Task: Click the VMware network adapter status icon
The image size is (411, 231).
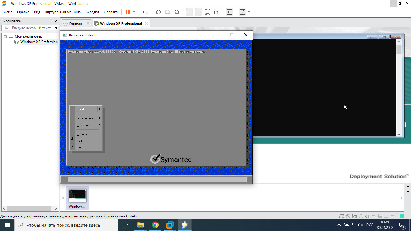Action: (x=354, y=216)
